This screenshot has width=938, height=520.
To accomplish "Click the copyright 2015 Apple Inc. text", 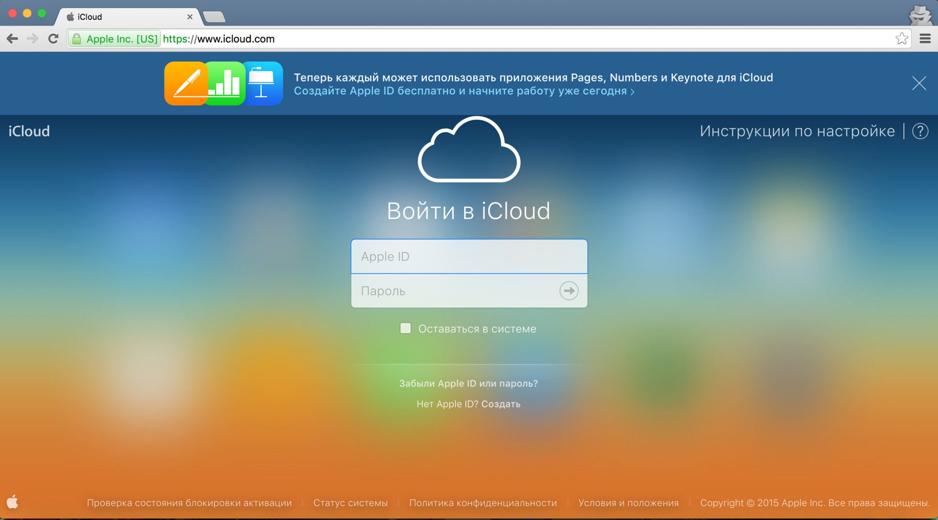I will (x=815, y=503).
